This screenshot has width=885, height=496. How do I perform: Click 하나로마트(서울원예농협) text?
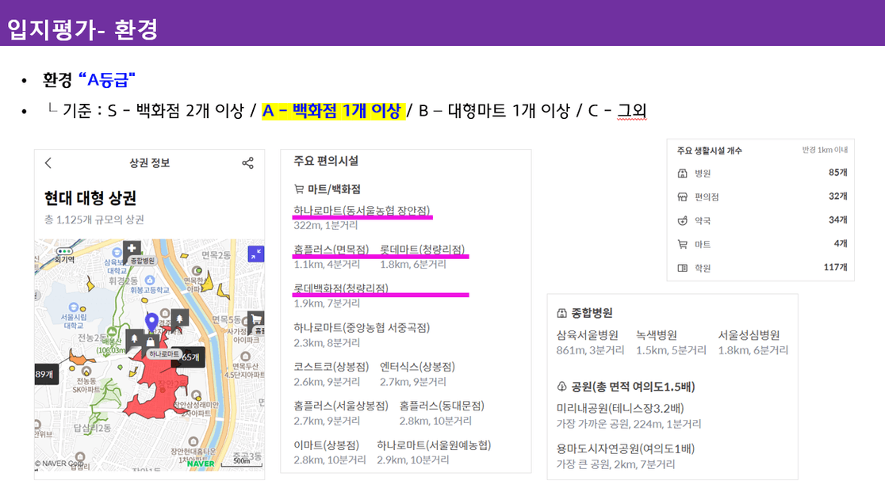434,444
